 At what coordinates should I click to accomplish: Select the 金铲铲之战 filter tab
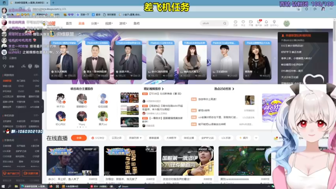tap(207, 138)
